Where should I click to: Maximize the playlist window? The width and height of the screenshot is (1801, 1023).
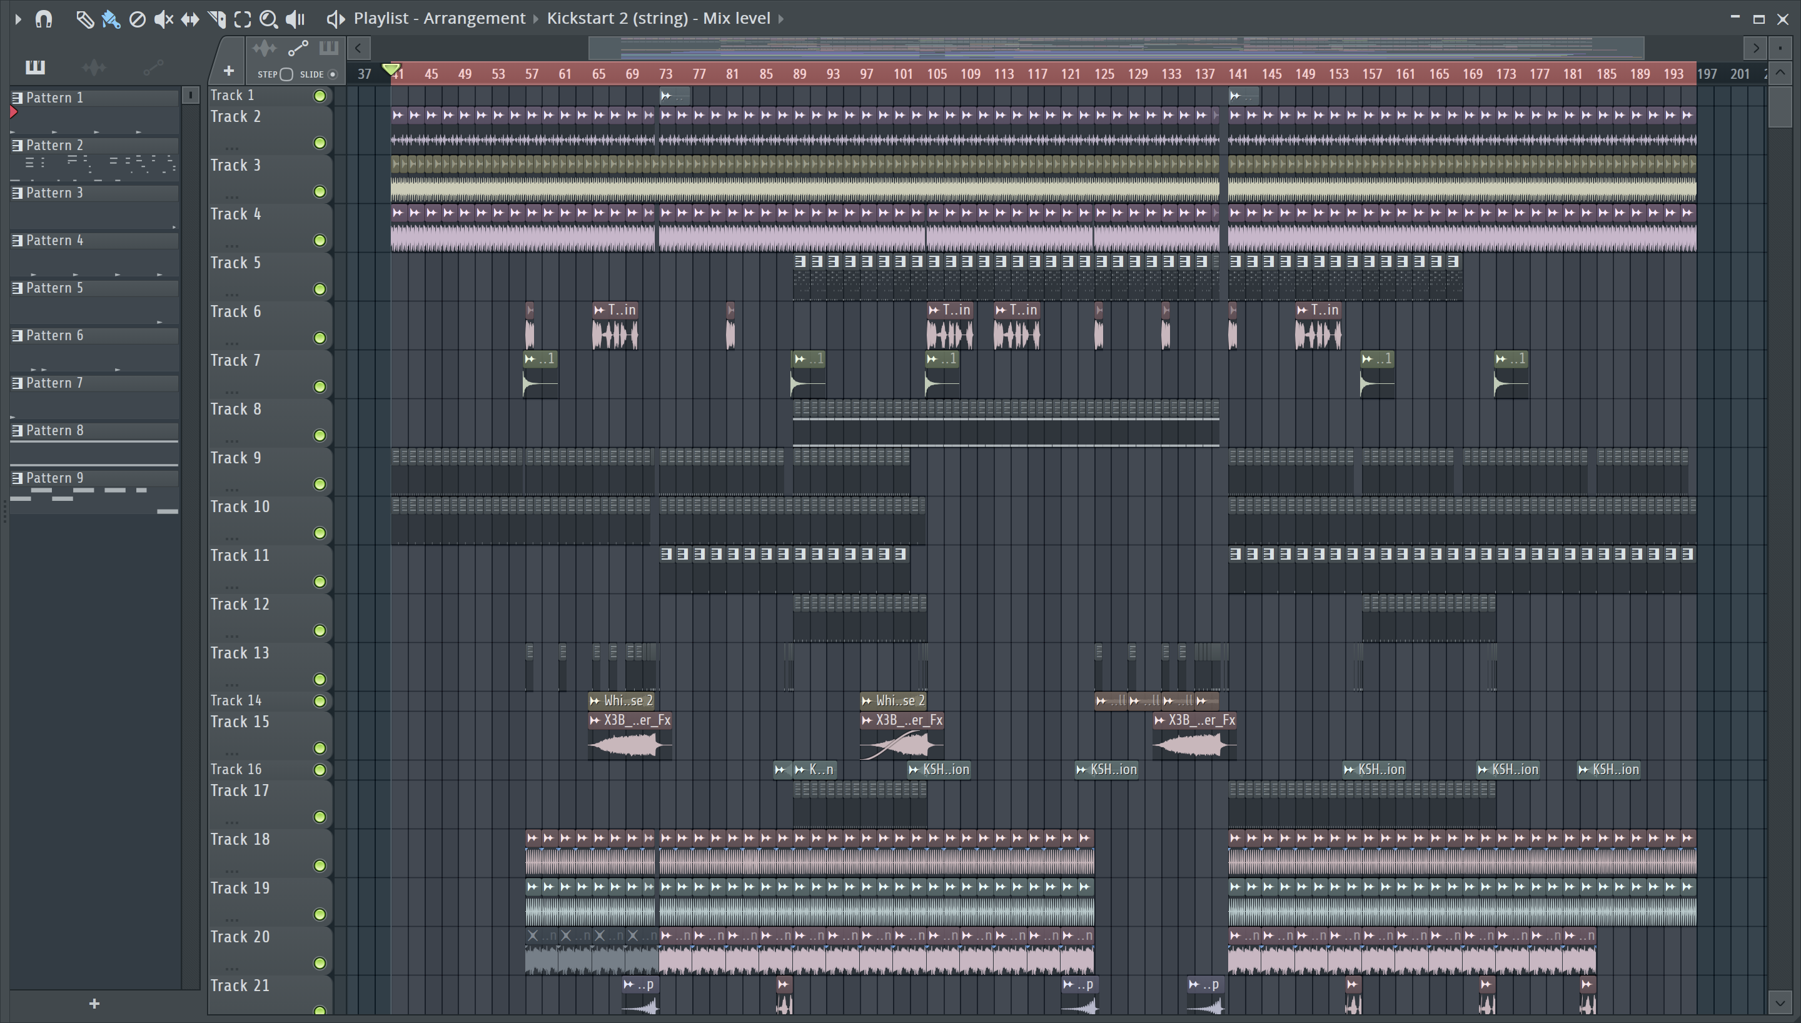point(1759,19)
